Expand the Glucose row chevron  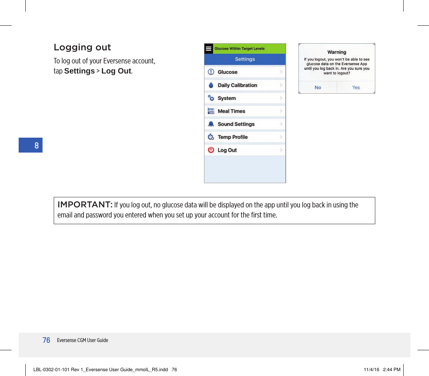point(281,72)
